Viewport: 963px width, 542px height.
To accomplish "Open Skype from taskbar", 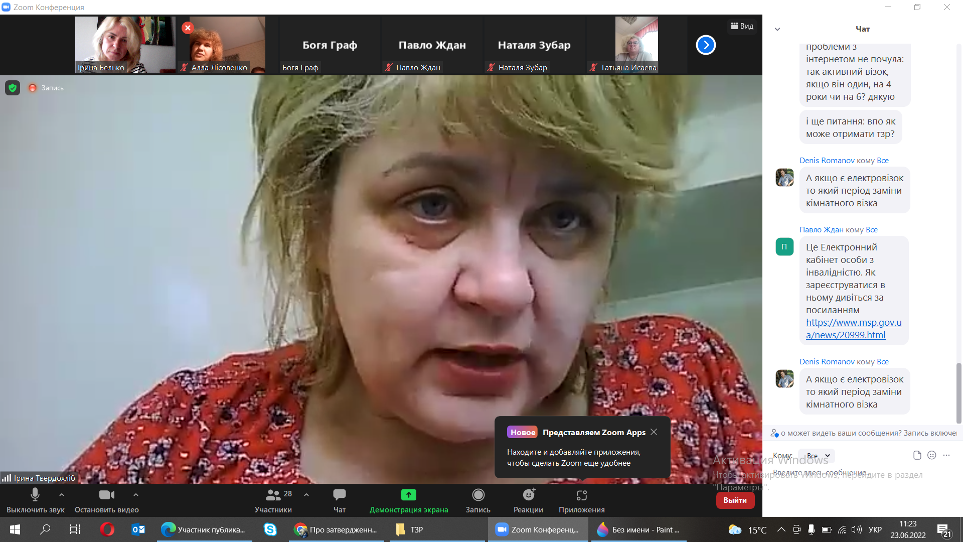I will coord(270,529).
